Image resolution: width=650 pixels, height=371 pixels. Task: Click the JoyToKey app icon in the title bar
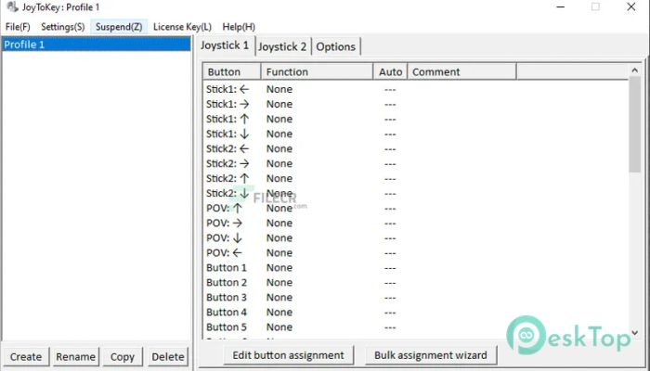12,7
